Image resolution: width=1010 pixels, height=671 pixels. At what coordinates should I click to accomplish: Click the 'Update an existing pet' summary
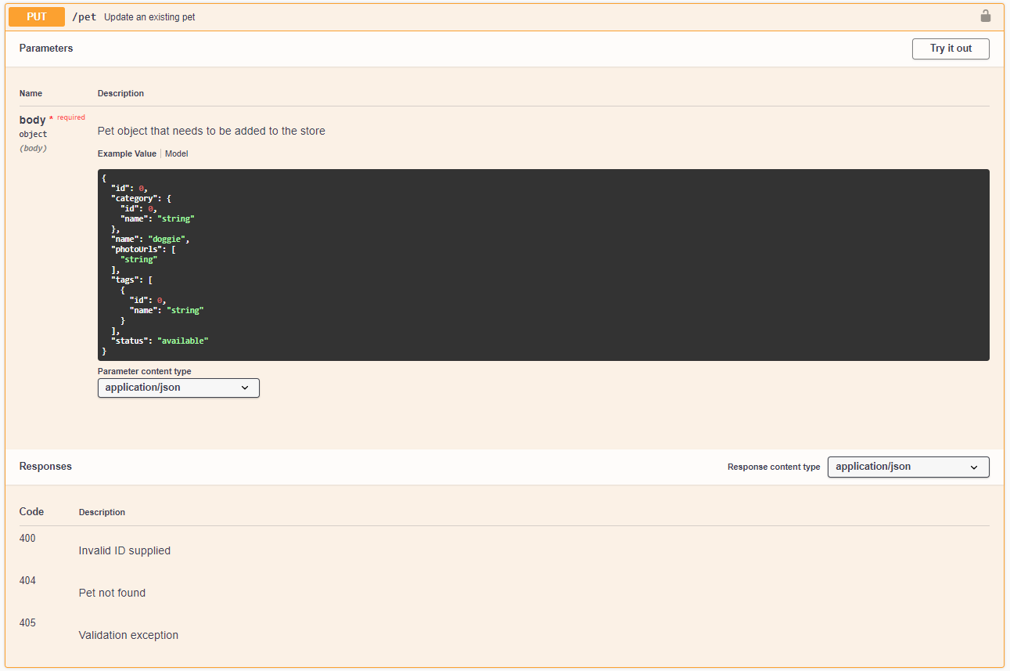click(x=149, y=17)
